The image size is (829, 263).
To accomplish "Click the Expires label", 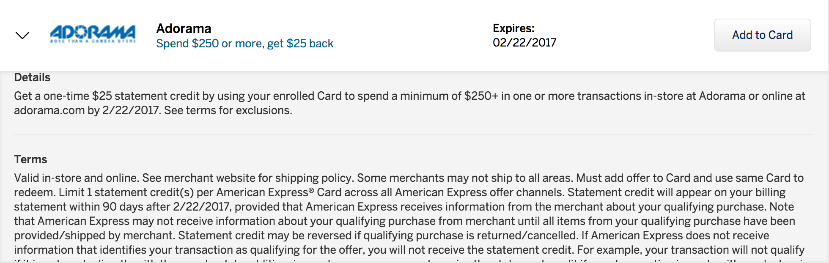I will point(513,28).
